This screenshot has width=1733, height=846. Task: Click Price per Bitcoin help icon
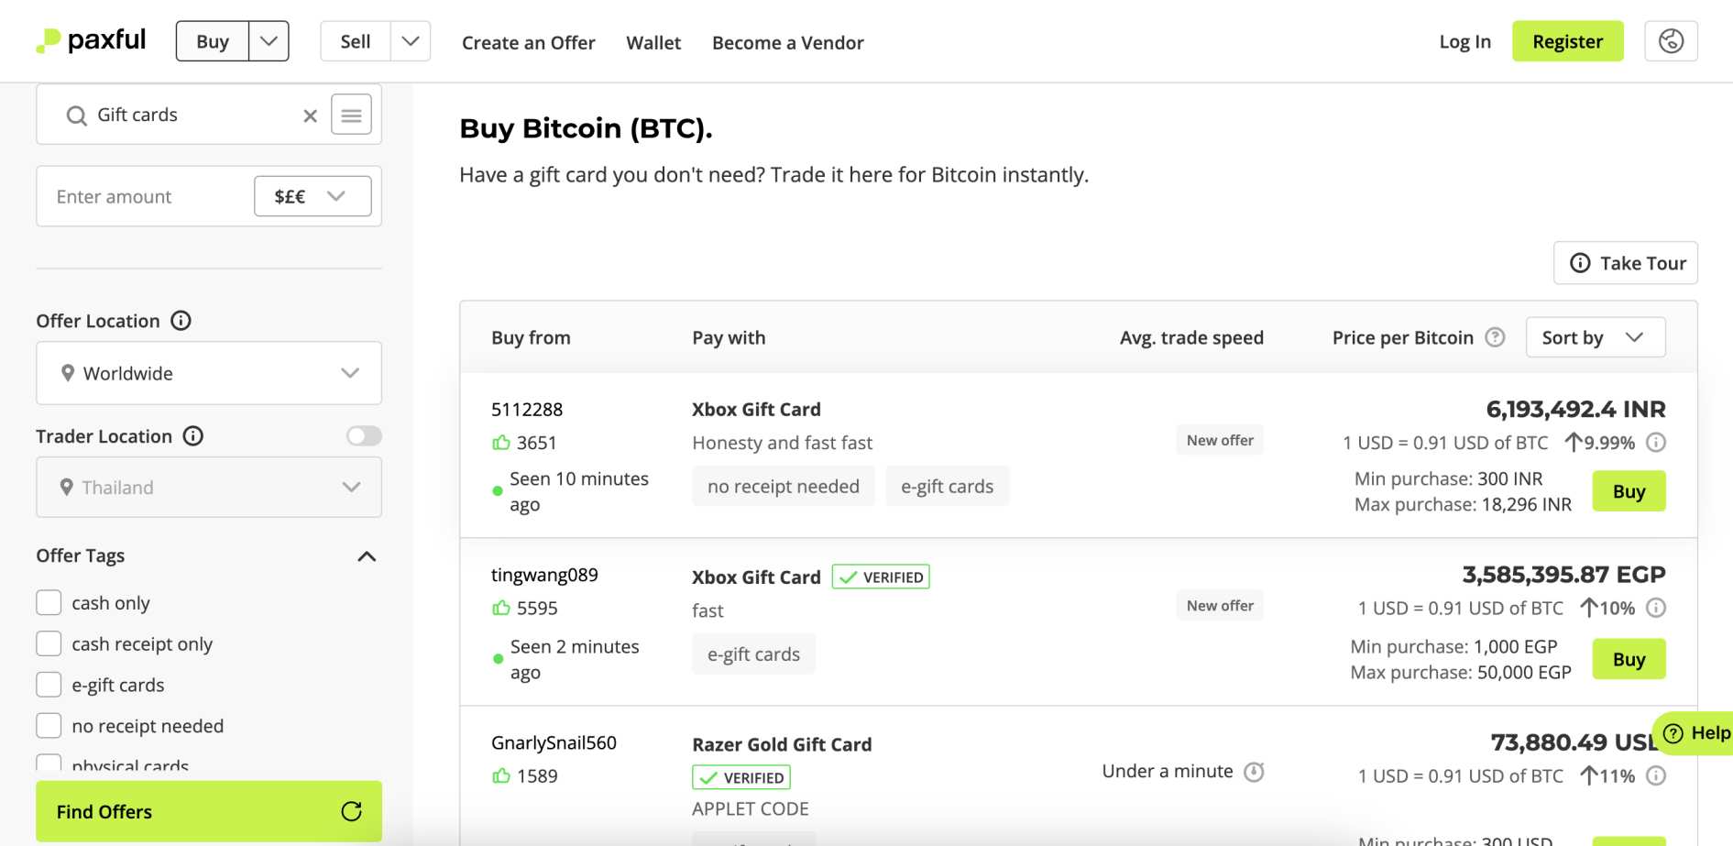pos(1495,337)
